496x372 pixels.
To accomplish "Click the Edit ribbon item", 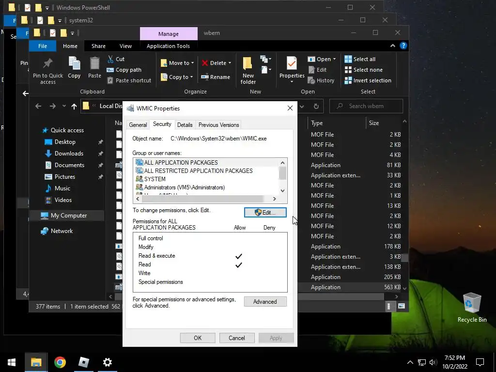I will 317,70.
